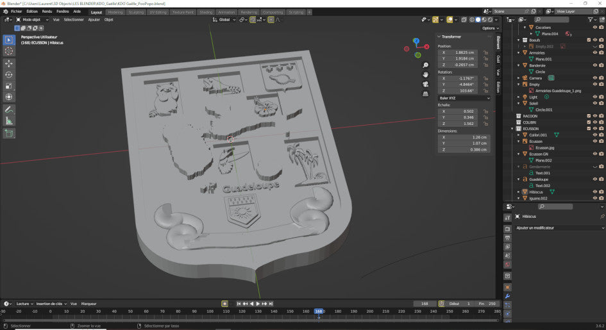Enable solid viewport shading mode
This screenshot has height=330, width=606.
(x=478, y=20)
